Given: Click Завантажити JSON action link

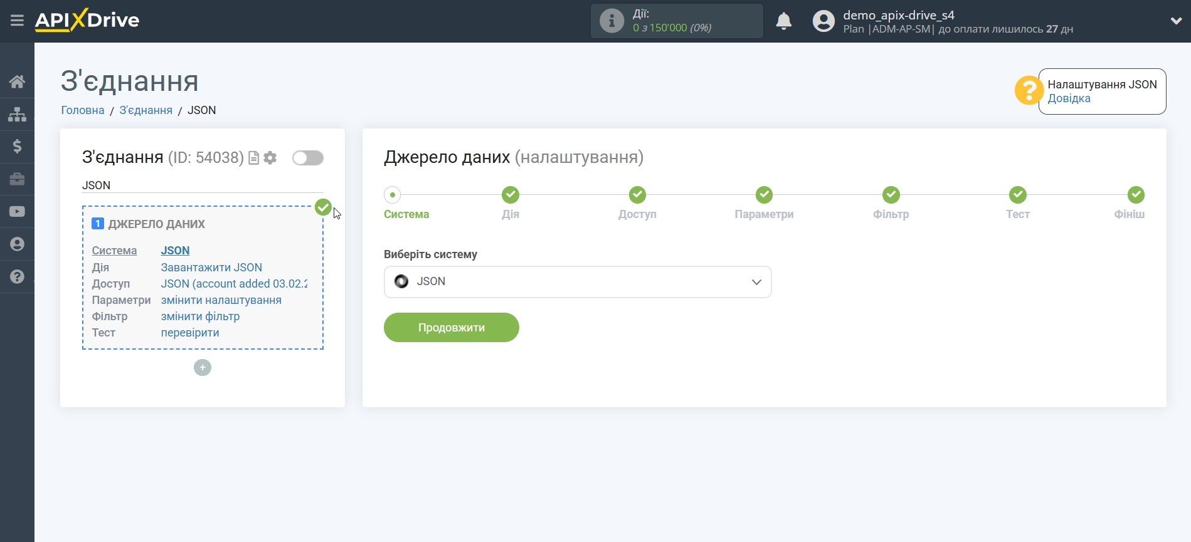Looking at the screenshot, I should tap(211, 268).
